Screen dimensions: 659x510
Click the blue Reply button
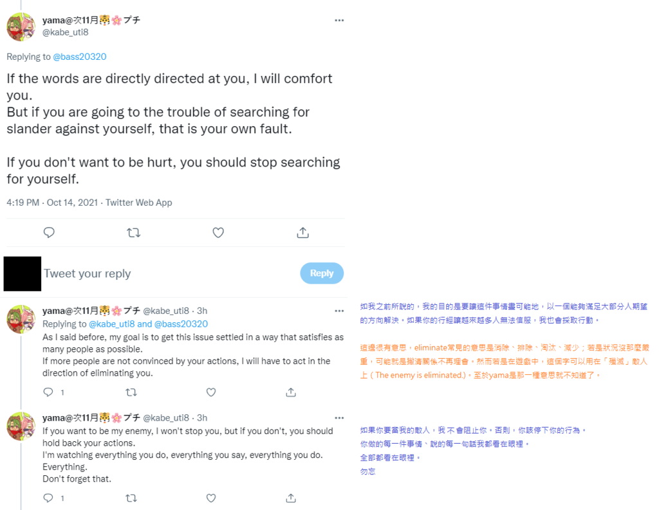(322, 273)
